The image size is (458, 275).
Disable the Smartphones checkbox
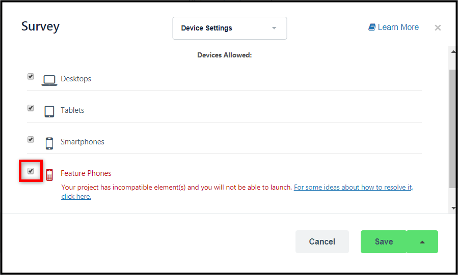click(x=31, y=139)
